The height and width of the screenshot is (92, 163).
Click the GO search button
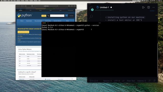pyautogui.click(x=66, y=16)
